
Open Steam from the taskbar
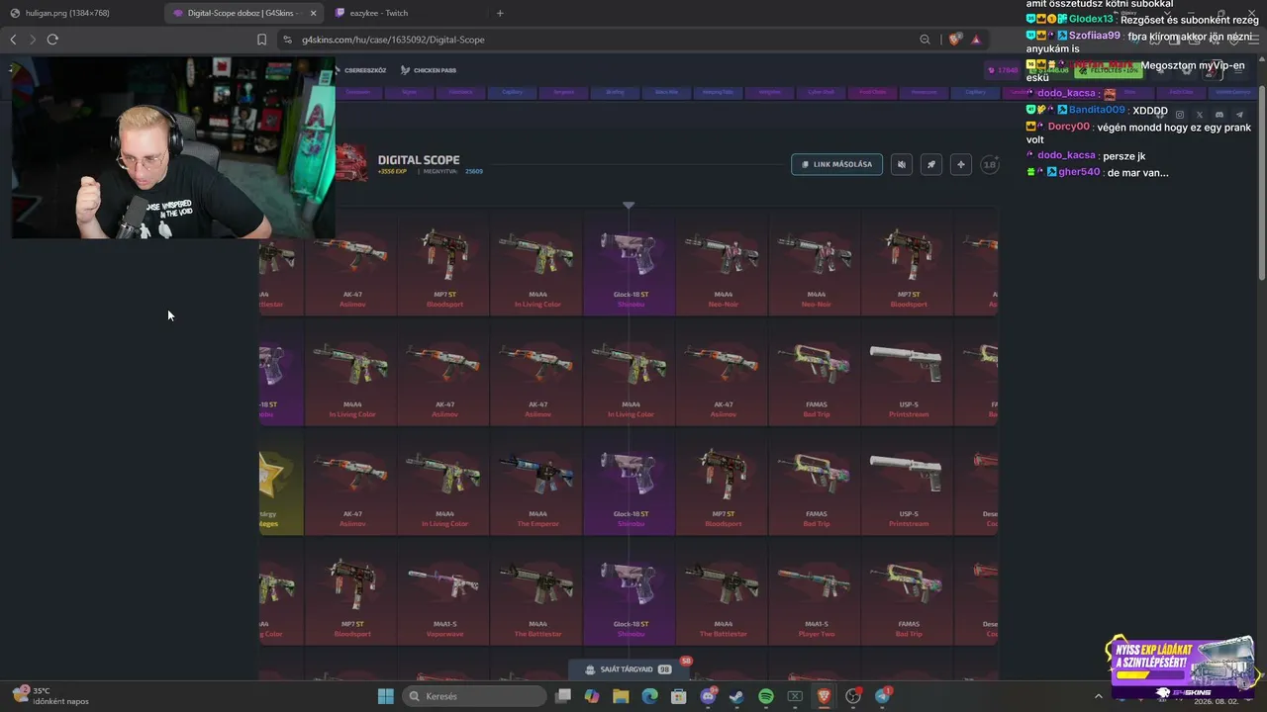tap(736, 696)
